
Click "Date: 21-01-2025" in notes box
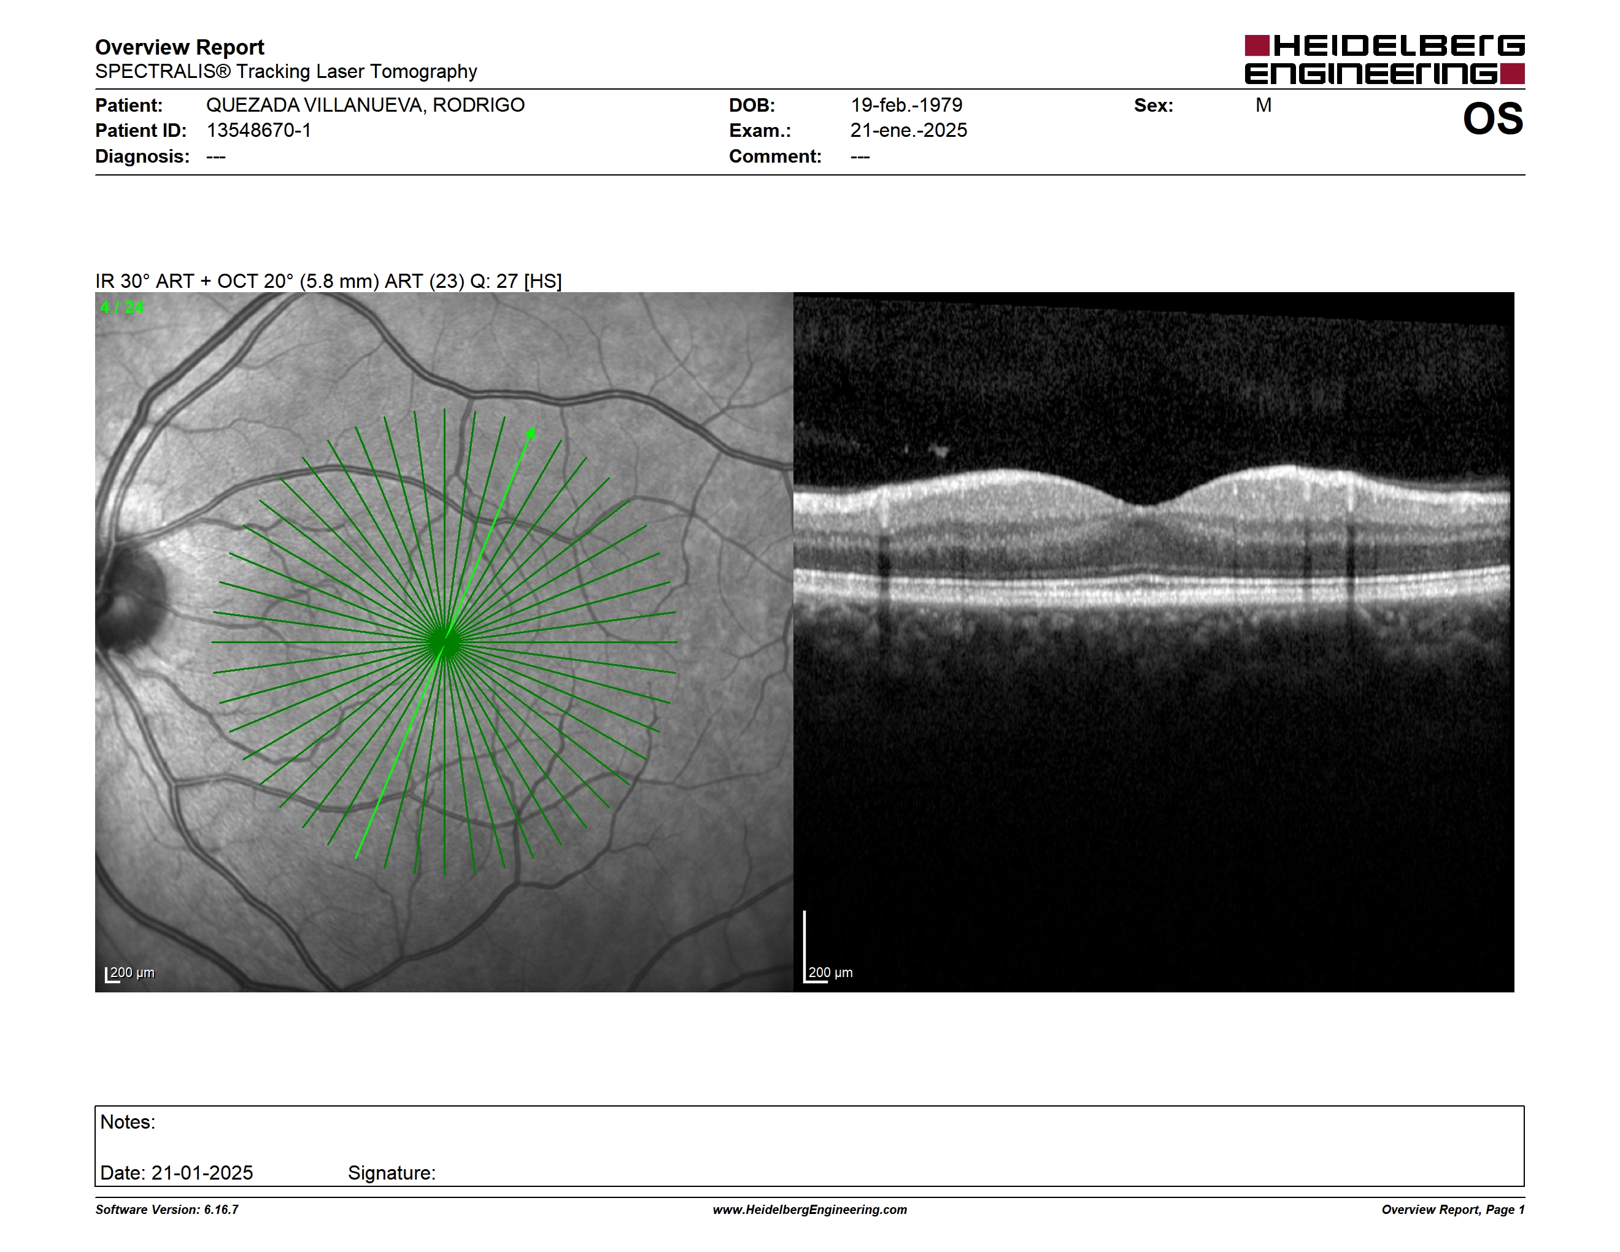[177, 1173]
